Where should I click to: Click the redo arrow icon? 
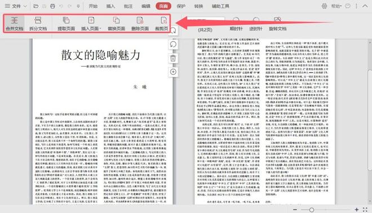(x=69, y=6)
